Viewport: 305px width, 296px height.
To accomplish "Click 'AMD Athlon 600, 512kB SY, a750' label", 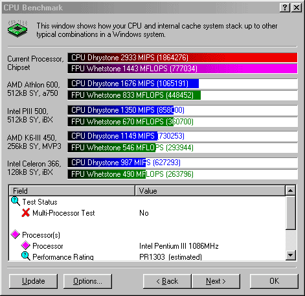I will click(x=34, y=89).
